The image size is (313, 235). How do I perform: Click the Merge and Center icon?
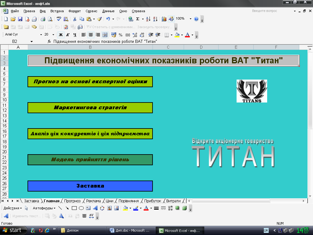pyautogui.click(x=105, y=35)
